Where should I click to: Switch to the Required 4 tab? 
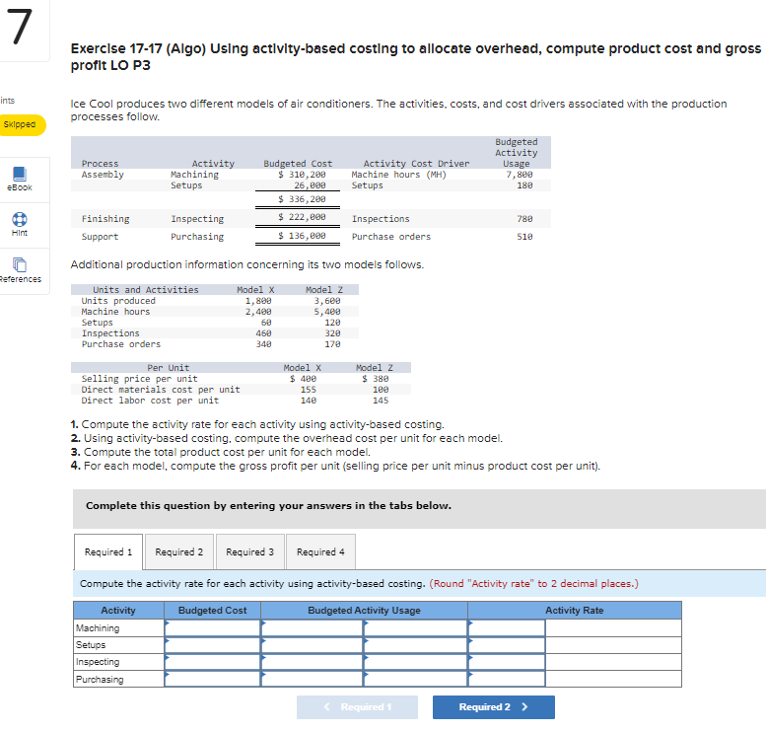[x=320, y=551]
